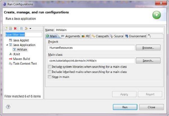
Task: Click the Maven Build m2 icon
Action: 11,59
